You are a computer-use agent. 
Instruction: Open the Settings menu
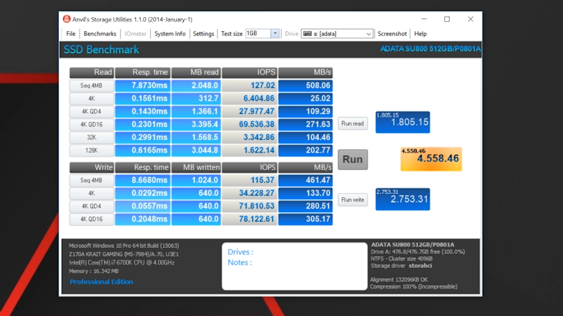tap(204, 34)
